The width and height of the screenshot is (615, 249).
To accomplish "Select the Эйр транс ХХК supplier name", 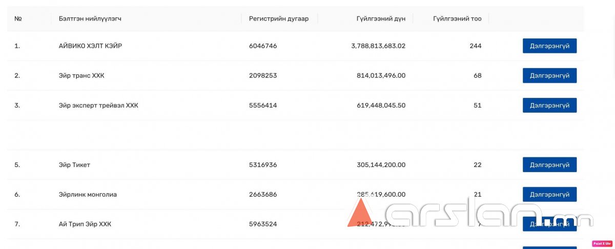I will tap(81, 75).
